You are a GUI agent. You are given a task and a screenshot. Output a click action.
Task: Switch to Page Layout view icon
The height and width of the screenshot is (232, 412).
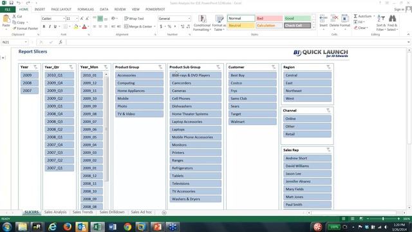tap(352, 219)
